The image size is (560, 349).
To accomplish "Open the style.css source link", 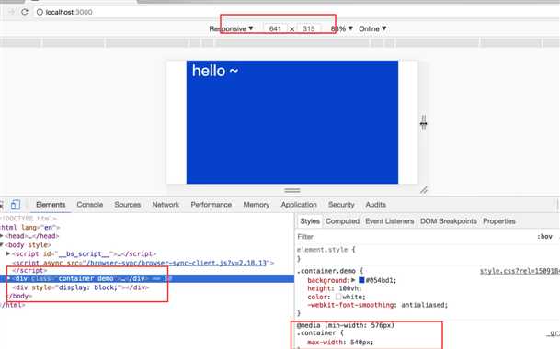I will pos(520,271).
